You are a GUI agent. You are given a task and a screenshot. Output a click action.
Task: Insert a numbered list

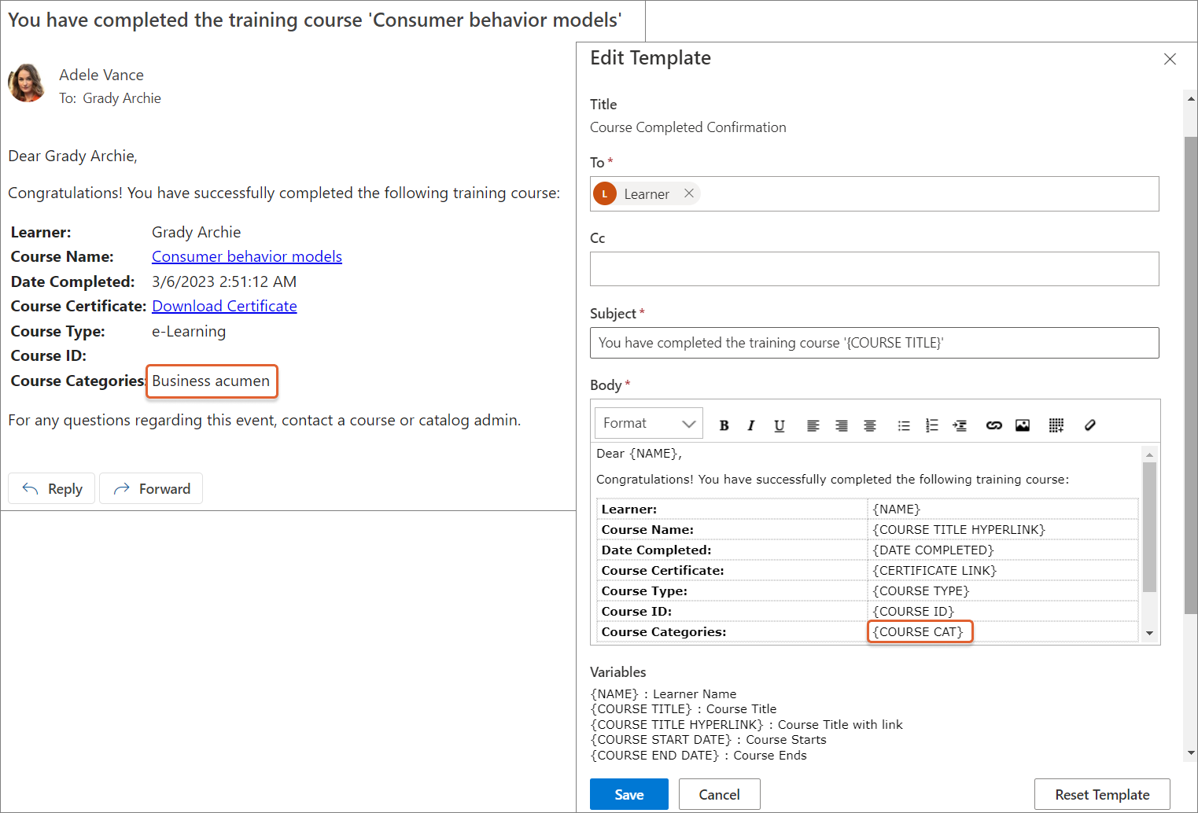click(x=932, y=425)
